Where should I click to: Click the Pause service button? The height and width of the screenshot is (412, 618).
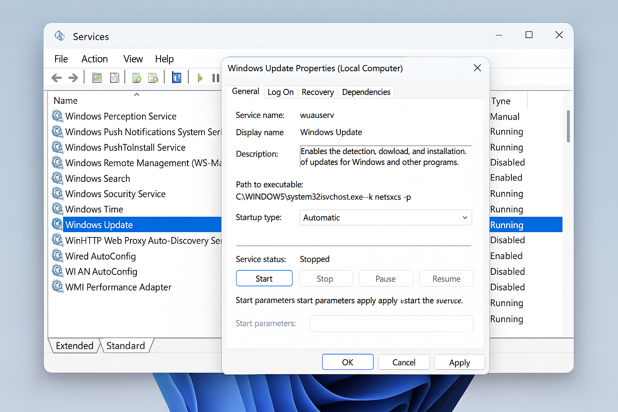click(385, 278)
